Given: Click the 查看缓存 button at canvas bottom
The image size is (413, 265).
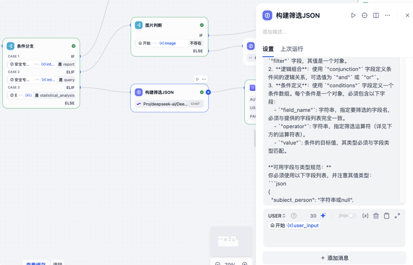Looking at the screenshot, I should (x=36, y=263).
